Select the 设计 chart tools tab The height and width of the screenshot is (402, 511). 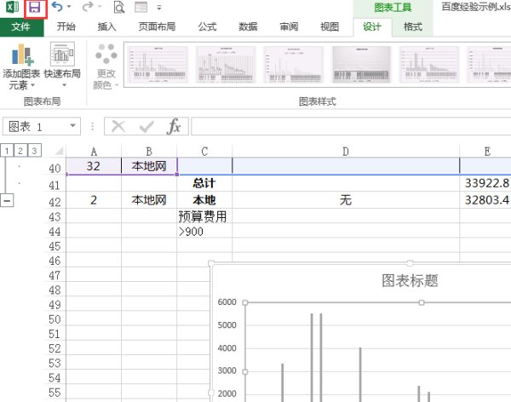pyautogui.click(x=372, y=26)
